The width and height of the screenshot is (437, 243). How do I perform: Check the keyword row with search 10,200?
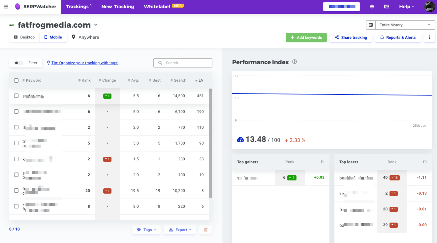[x=16, y=191]
